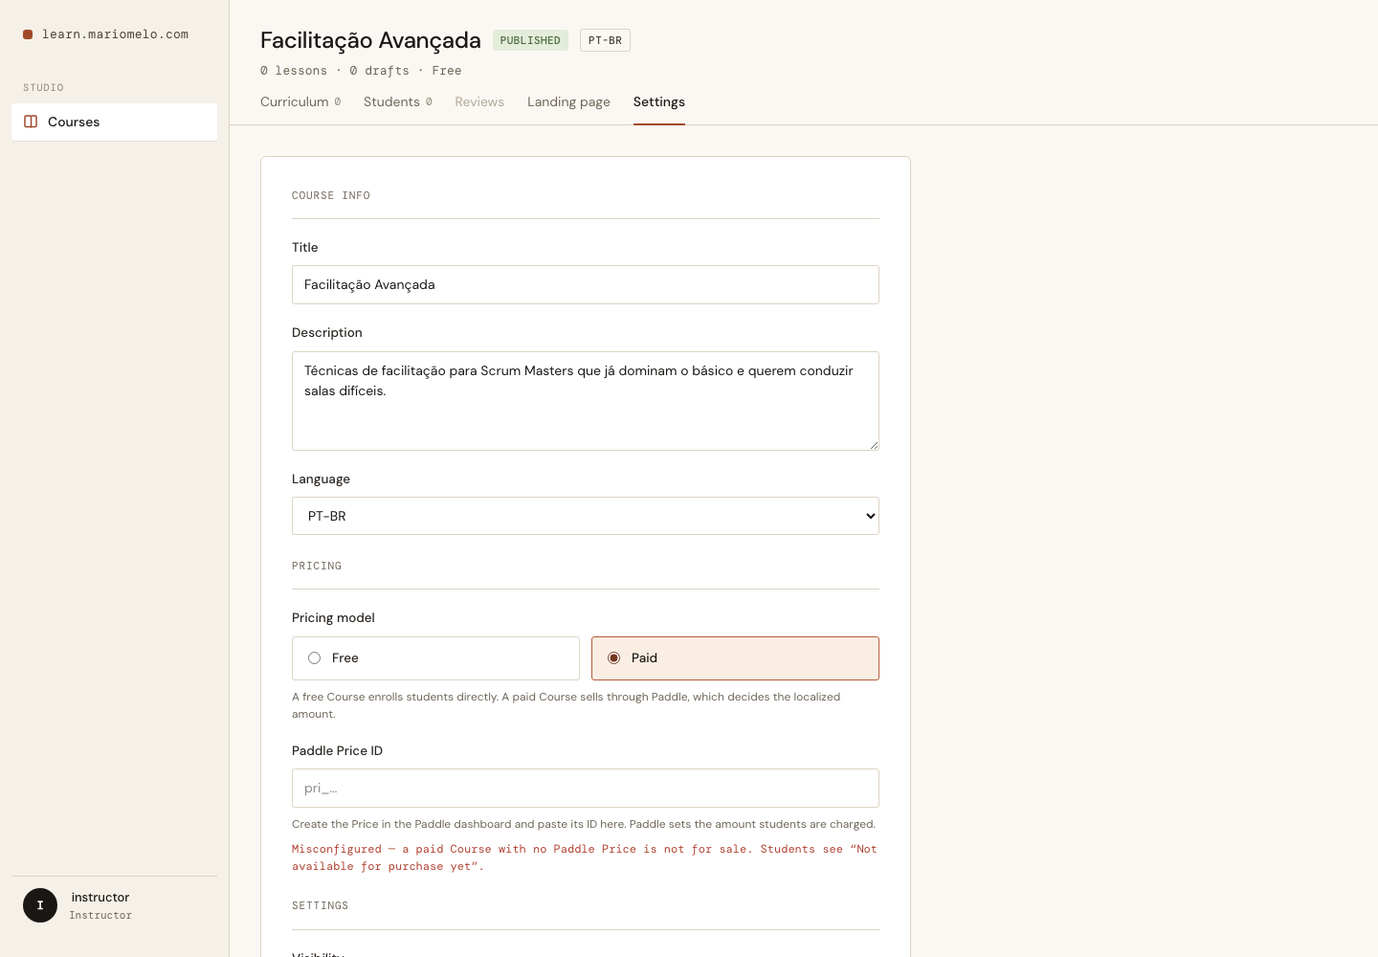This screenshot has height=957, width=1378.
Task: Select the Paid pricing radio option
Action: click(735, 658)
